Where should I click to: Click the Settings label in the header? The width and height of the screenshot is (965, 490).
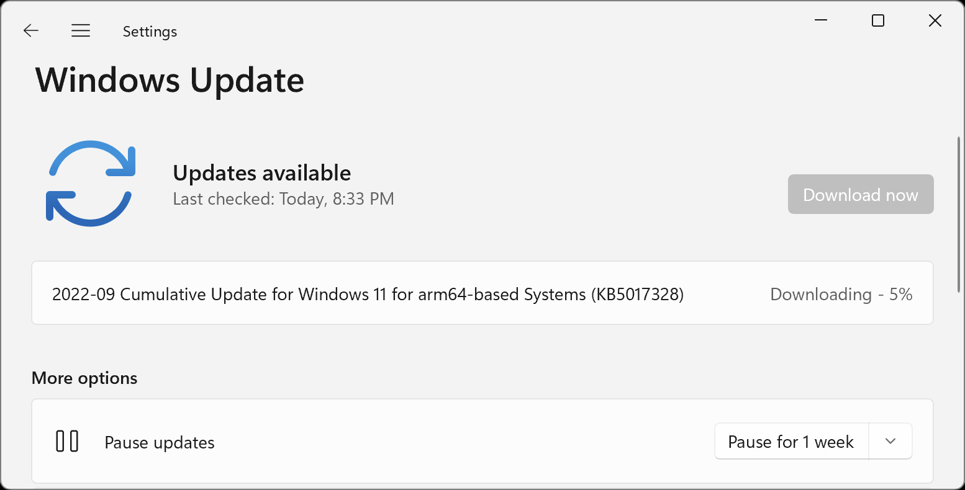point(149,30)
